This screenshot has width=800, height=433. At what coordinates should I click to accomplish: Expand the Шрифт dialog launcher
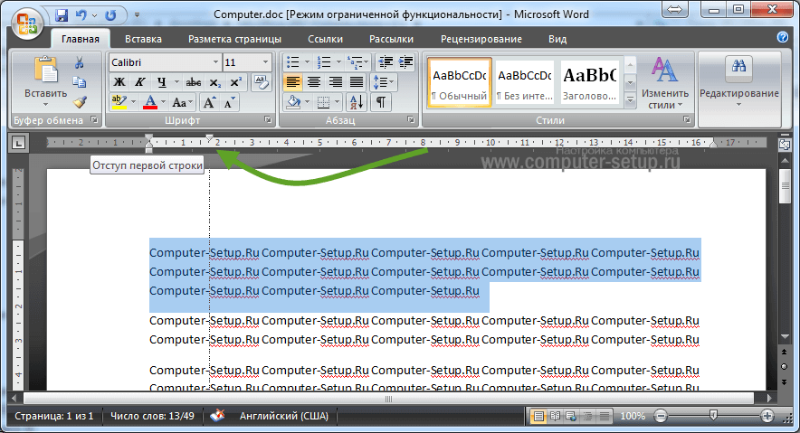(268, 119)
